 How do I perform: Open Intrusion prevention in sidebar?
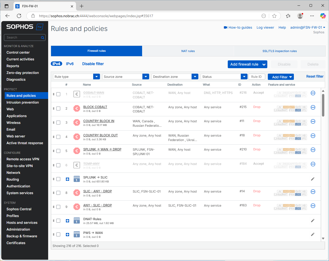(23, 102)
